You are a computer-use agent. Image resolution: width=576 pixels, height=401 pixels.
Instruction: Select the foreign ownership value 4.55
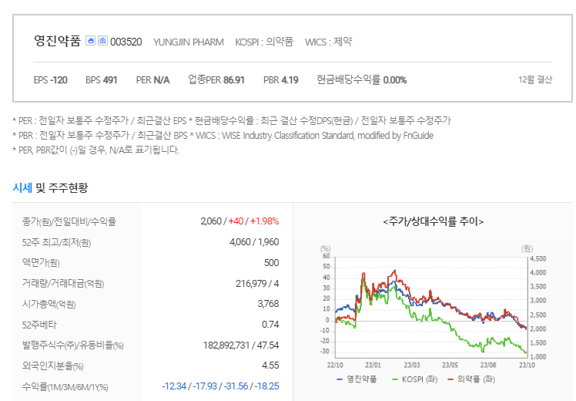[270, 366]
